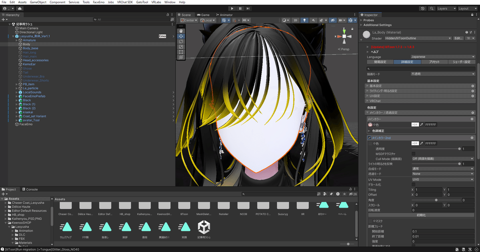The height and width of the screenshot is (252, 480).
Task: Click the Scene orientation gizmo cube
Action: pyautogui.click(x=344, y=36)
